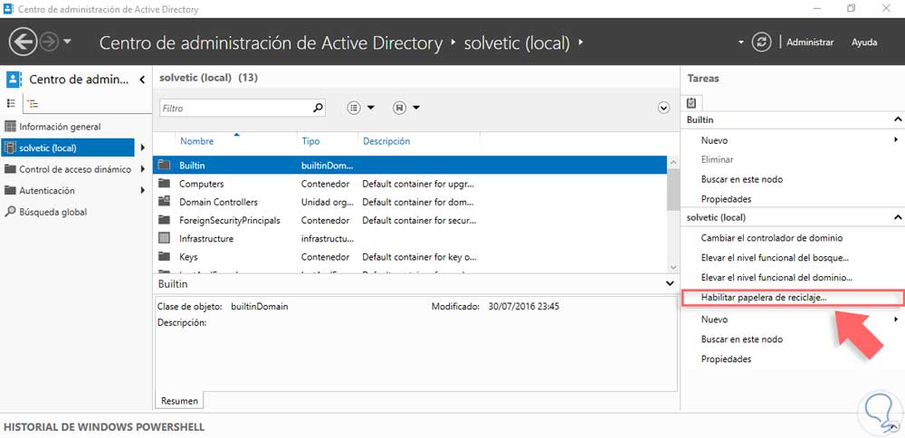Collapse the Builtin preview pane chevron

coord(670,283)
